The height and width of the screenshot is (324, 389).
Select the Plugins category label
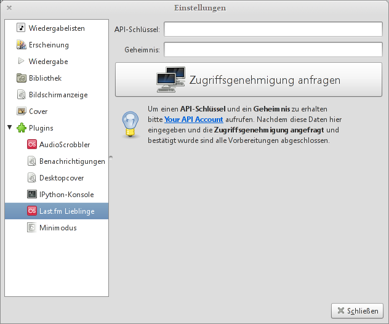[41, 128]
